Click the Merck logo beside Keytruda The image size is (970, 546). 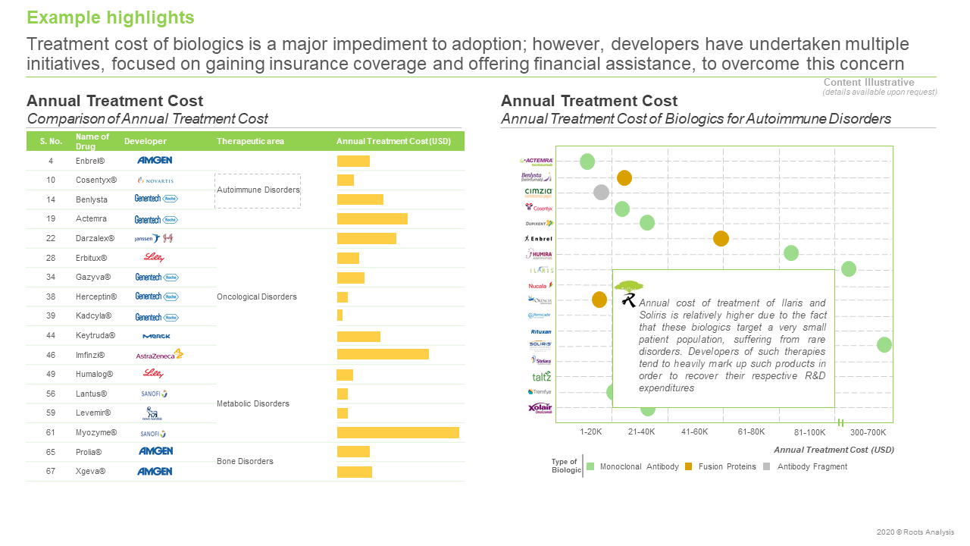[x=156, y=336]
